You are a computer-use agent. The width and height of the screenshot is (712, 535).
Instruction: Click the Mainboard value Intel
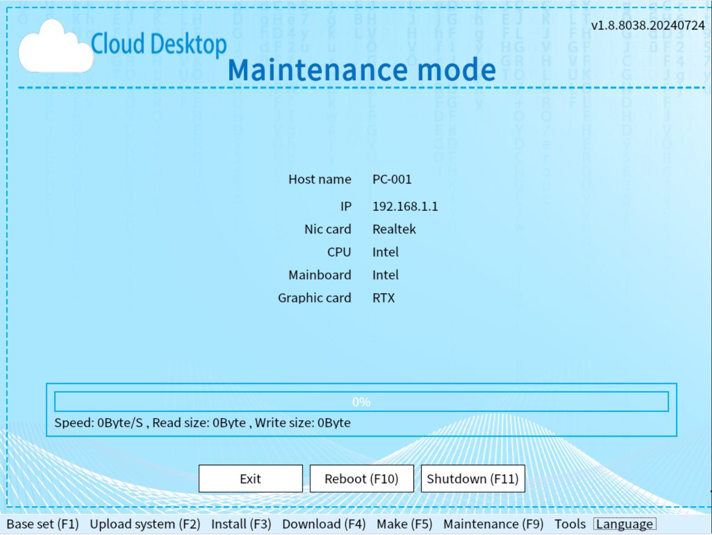(385, 275)
